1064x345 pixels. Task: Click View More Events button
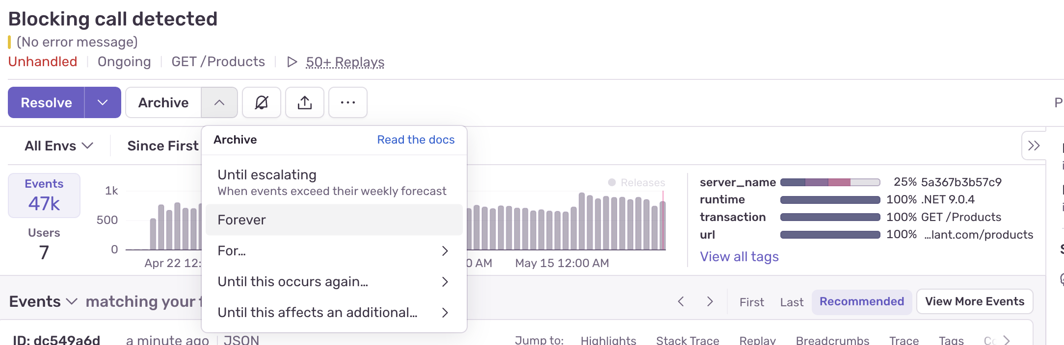click(974, 301)
